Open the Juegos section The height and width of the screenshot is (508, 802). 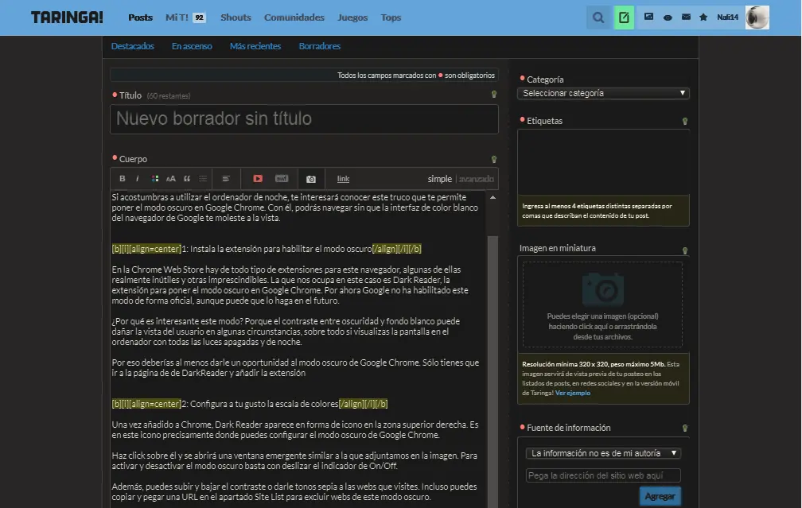tap(352, 17)
